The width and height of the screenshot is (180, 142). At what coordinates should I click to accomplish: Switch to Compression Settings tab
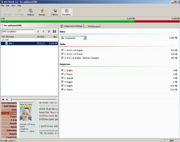pyautogui.click(x=71, y=26)
